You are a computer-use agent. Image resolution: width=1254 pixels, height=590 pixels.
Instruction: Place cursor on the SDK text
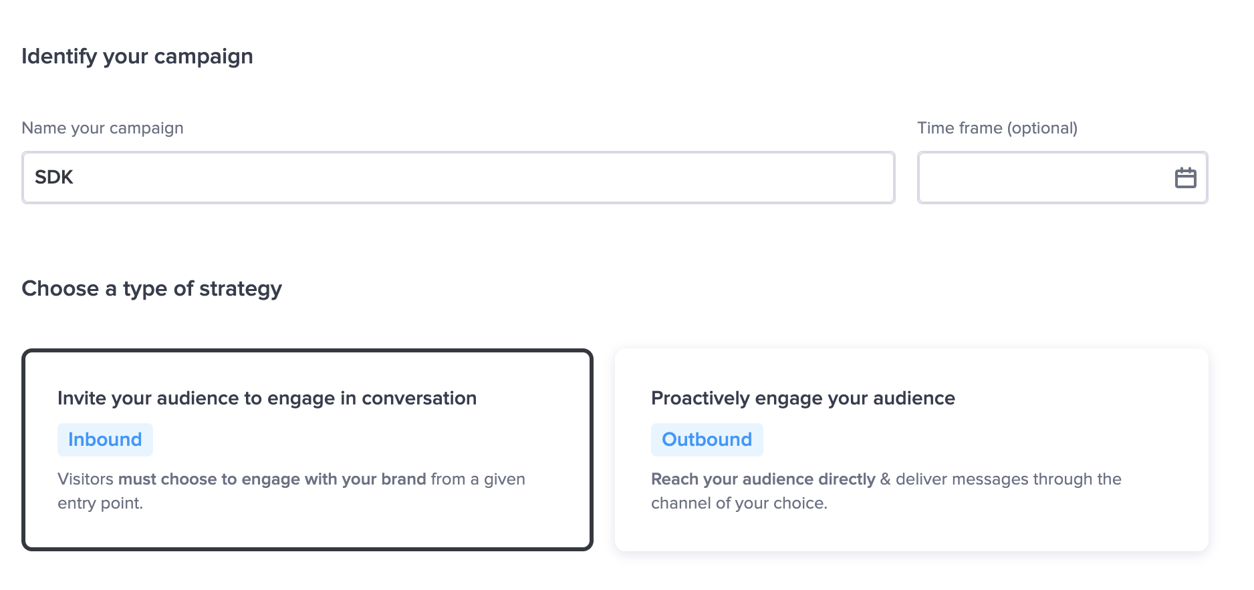click(x=54, y=178)
